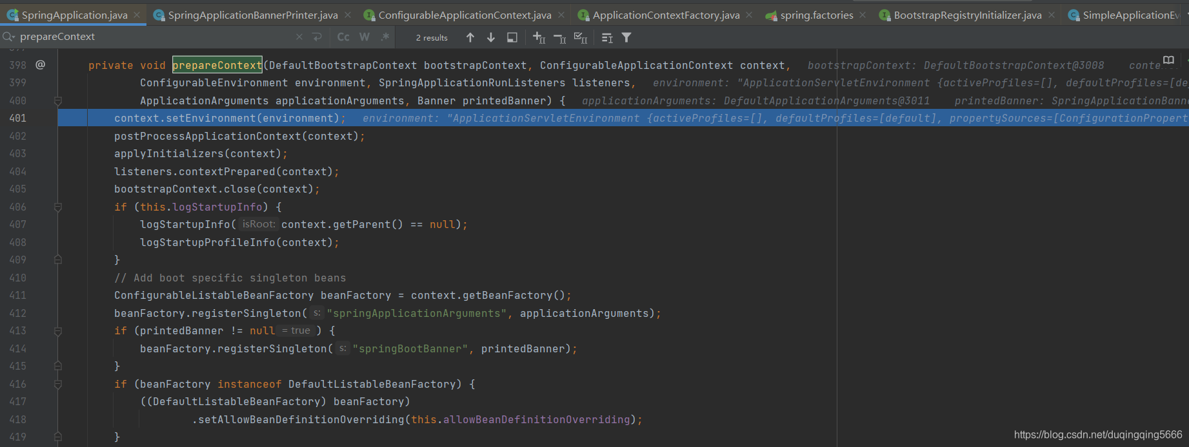Image resolution: width=1189 pixels, height=447 pixels.
Task: Close SpringApplicationBannerPrinter.java tab
Action: (348, 15)
